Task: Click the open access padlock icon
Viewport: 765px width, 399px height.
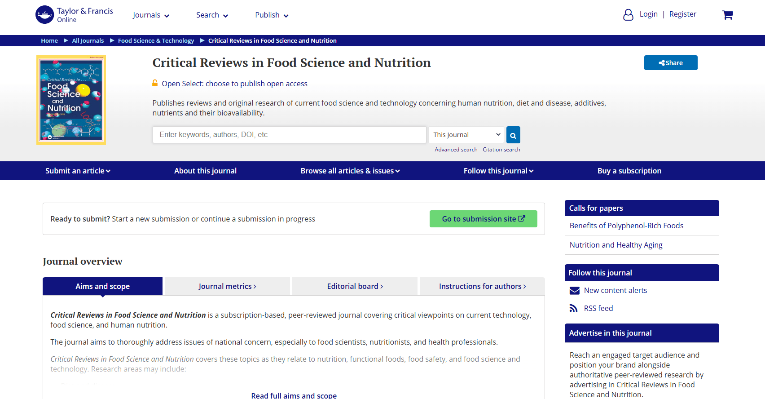Action: pos(155,83)
